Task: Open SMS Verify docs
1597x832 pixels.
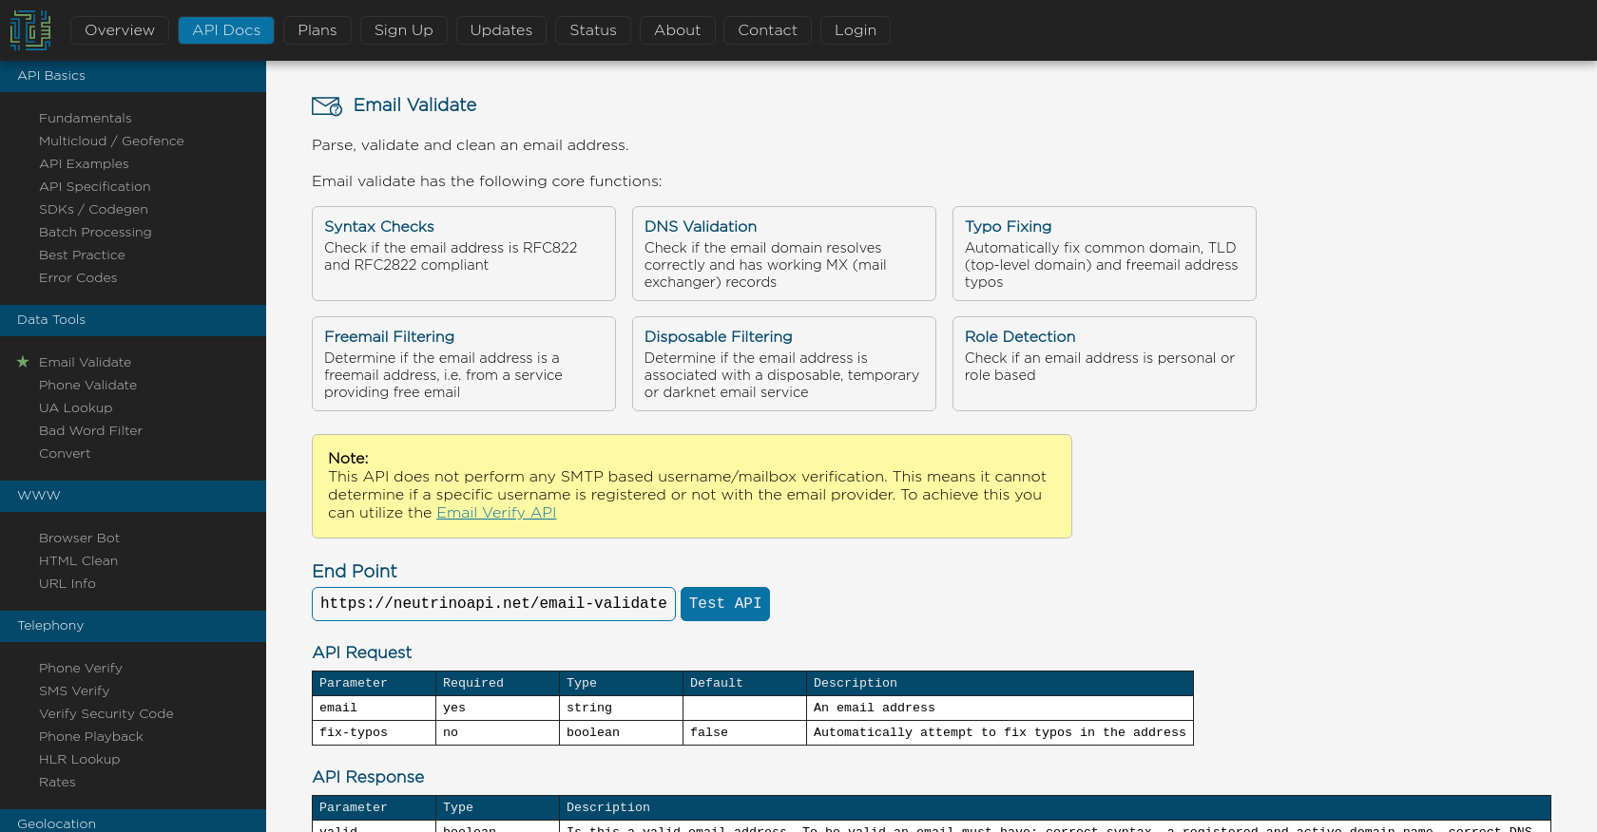Action: (74, 690)
